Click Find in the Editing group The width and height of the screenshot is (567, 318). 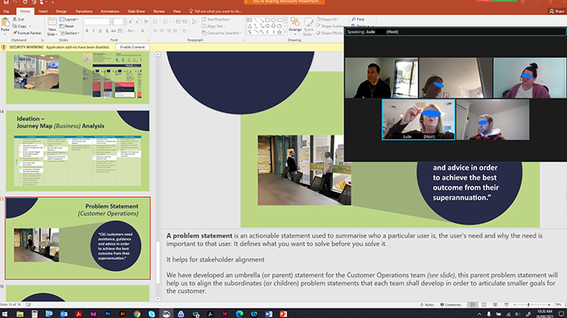pos(358,19)
